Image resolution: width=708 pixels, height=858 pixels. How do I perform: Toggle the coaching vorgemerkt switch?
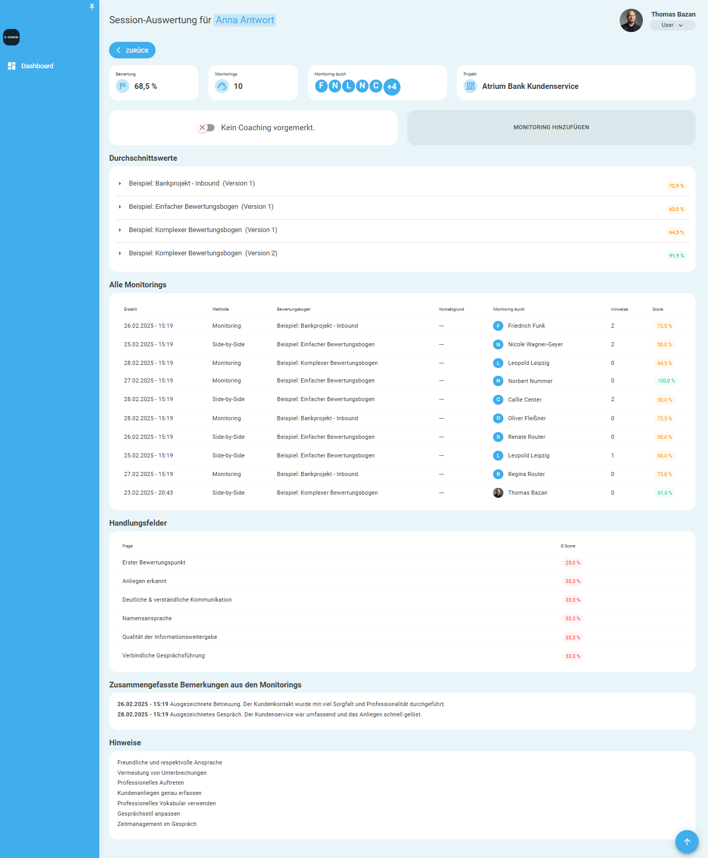(206, 128)
